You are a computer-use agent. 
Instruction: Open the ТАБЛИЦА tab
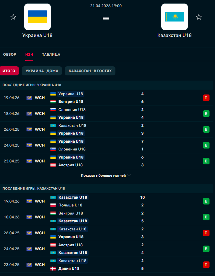(x=51, y=54)
